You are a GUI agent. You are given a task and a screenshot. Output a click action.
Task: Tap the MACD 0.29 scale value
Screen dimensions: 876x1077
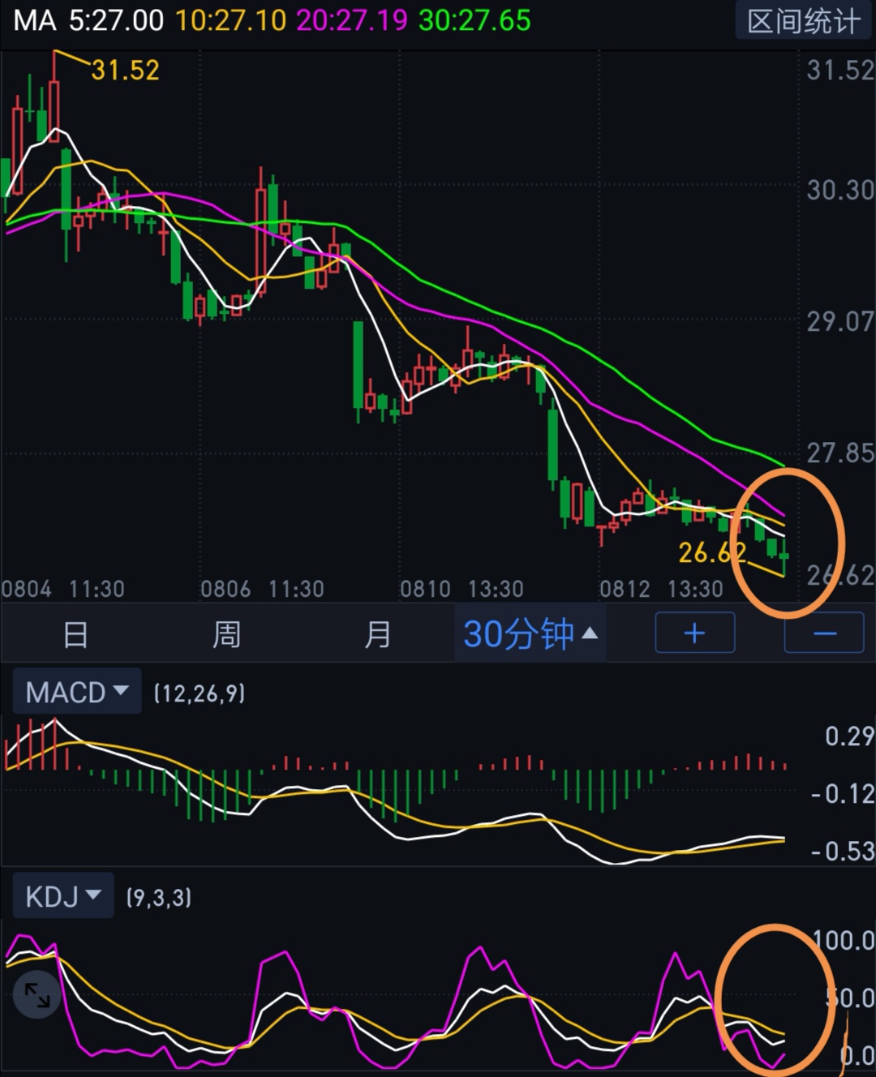pyautogui.click(x=849, y=736)
